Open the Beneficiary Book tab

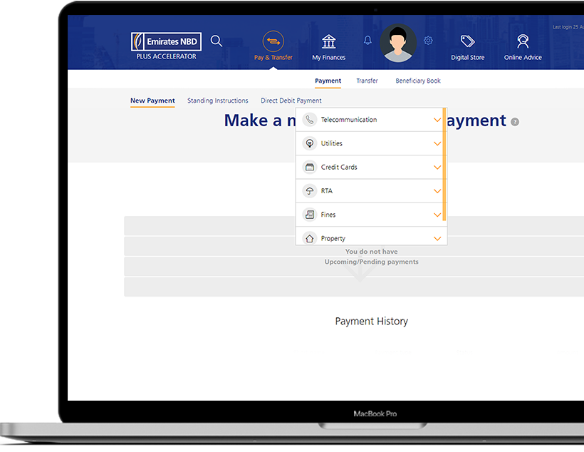coord(418,81)
